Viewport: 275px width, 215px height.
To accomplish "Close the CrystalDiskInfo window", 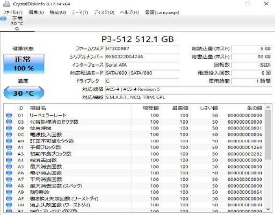I will [266, 4].
